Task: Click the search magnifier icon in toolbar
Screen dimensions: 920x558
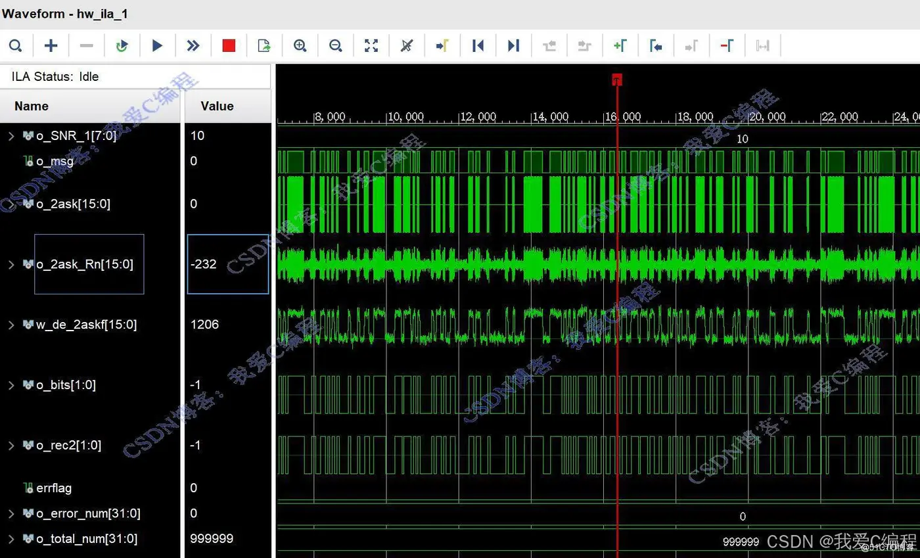Action: 16,45
